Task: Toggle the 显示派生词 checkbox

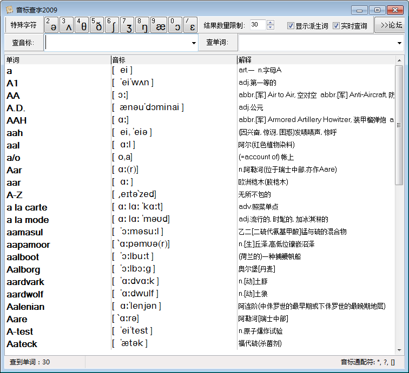Action: tap(307, 26)
